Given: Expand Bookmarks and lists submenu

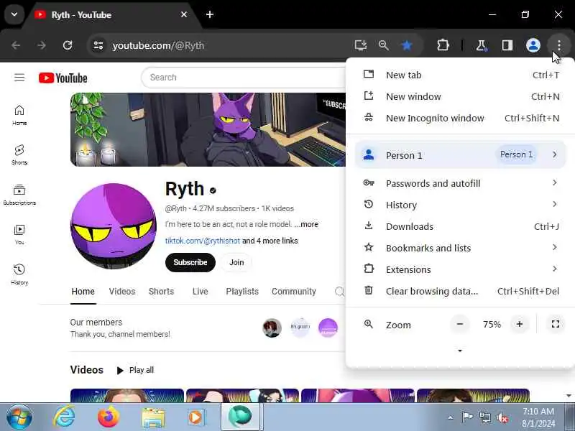Looking at the screenshot, I should pyautogui.click(x=460, y=248).
